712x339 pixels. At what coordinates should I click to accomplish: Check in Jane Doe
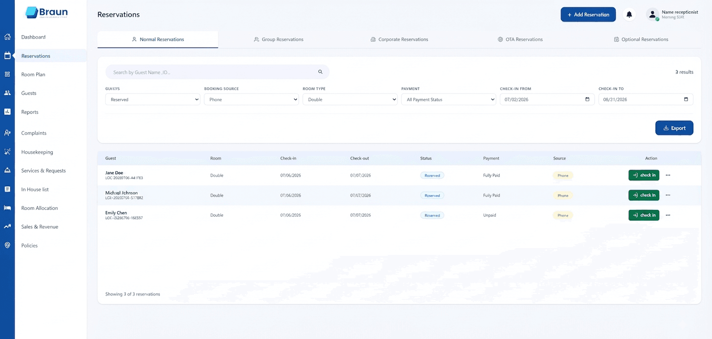[644, 175]
